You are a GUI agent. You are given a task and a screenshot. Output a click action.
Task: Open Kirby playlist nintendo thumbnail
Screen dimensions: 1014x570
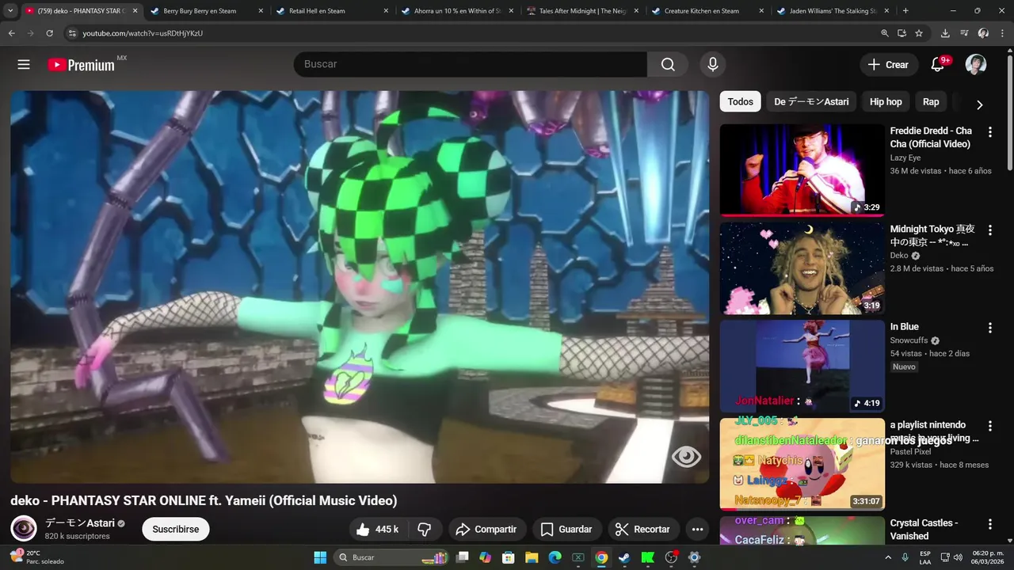pos(802,464)
